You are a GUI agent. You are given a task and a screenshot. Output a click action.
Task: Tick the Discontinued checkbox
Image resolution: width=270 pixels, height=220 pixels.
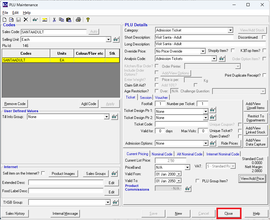click(264, 37)
